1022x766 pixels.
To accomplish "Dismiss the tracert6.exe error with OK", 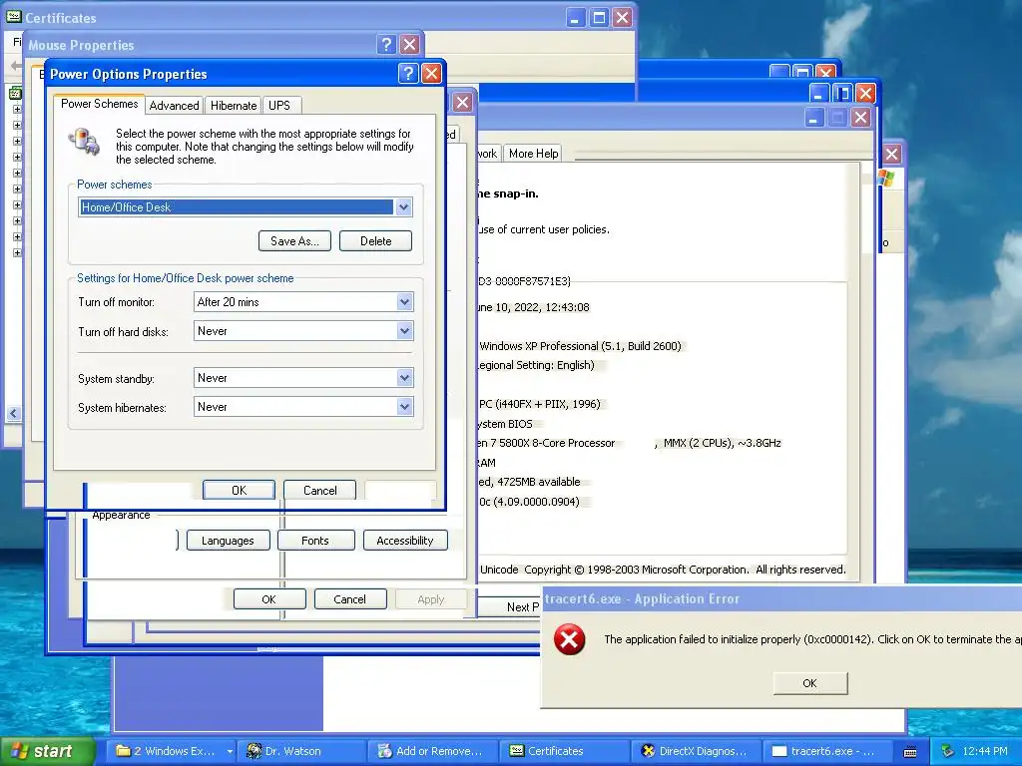I will pos(809,683).
